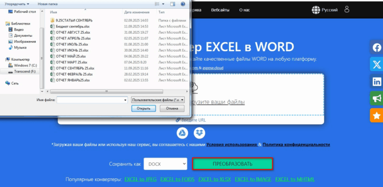Open the Упорядочить dropdown menu

click(17, 4)
